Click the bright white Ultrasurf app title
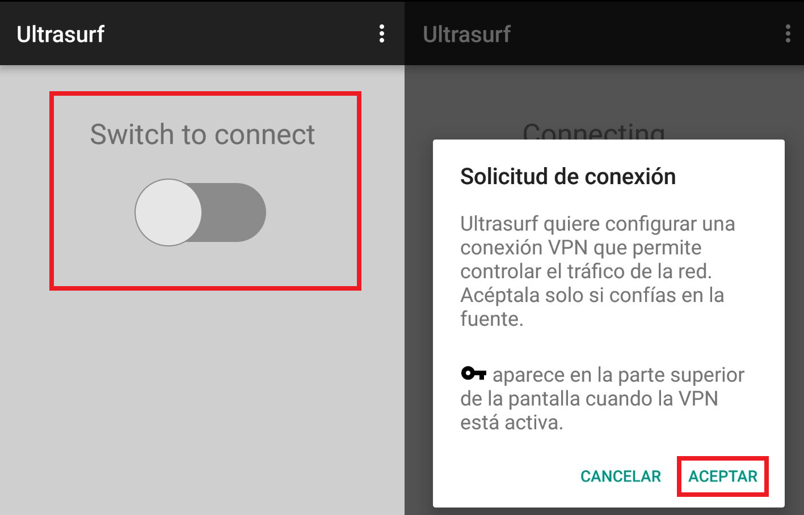This screenshot has height=515, width=804. (61, 35)
